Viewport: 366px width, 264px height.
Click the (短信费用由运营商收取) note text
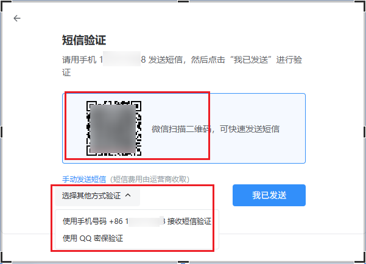150,179
